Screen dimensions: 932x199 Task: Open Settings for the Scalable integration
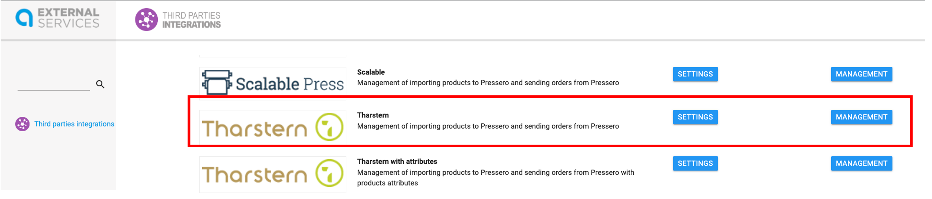(695, 74)
